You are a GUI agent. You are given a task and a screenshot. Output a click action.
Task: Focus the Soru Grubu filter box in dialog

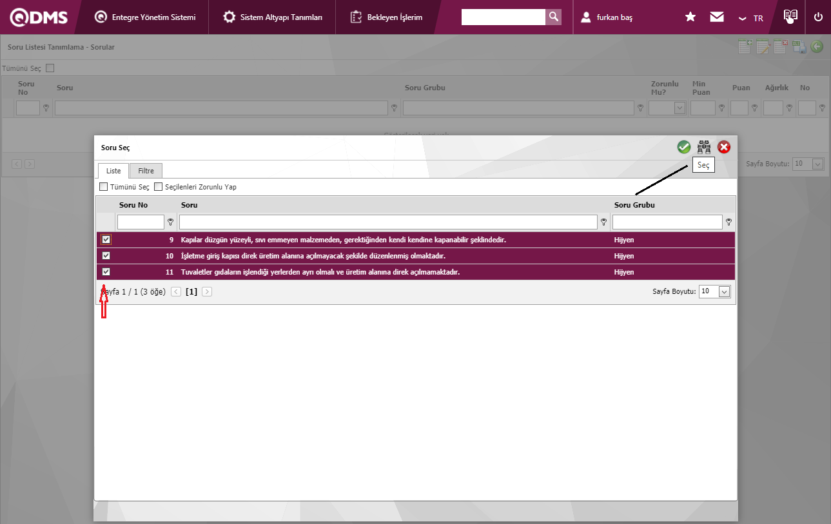(668, 222)
